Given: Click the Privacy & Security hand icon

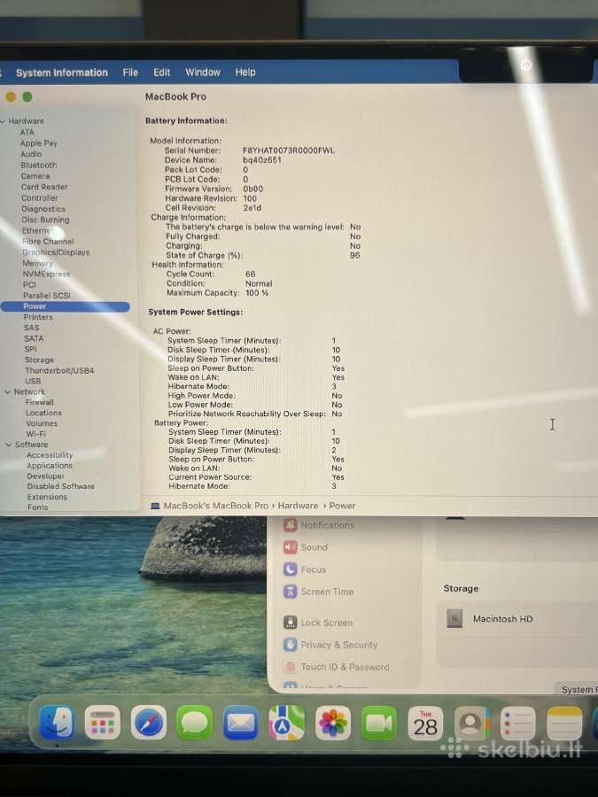Looking at the screenshot, I should point(291,645).
